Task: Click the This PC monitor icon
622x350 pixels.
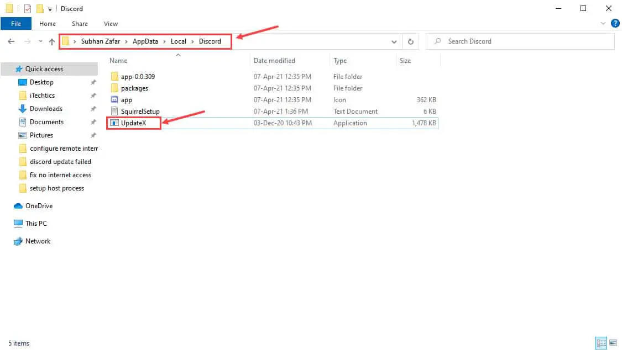Action: coord(18,224)
